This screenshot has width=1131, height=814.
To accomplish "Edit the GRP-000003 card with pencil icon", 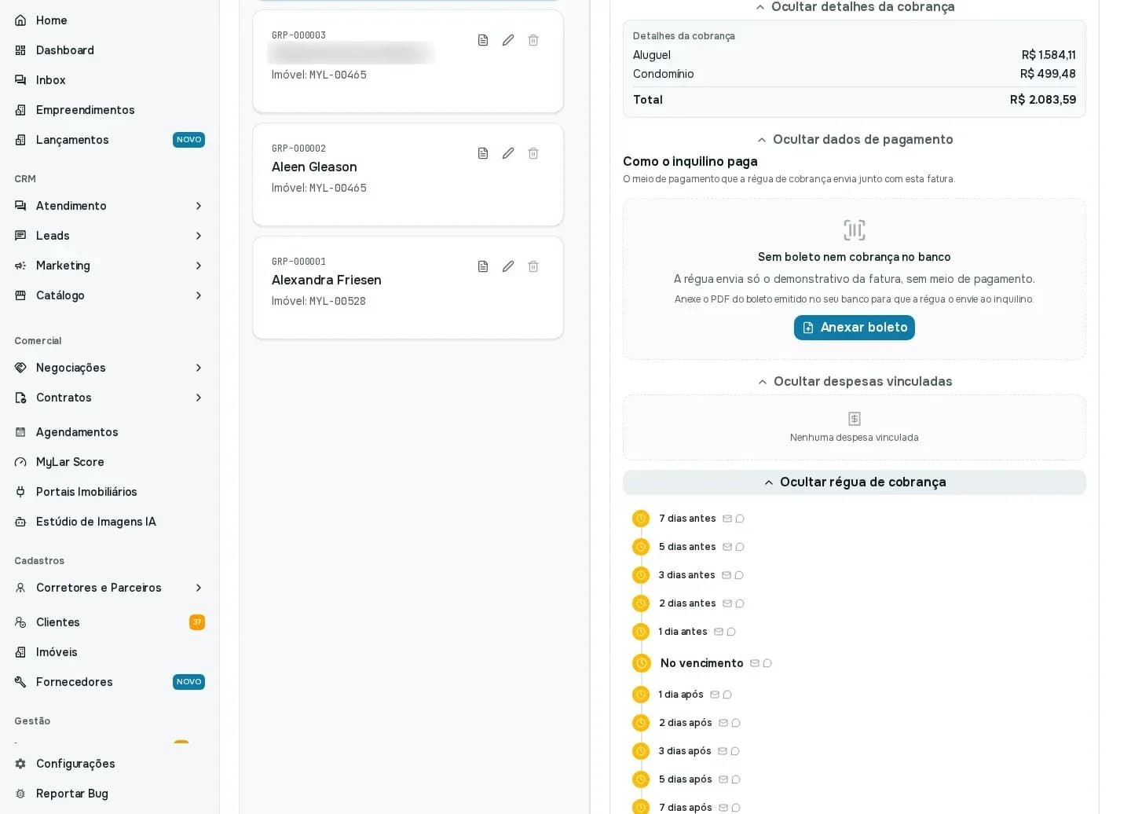I will click(508, 40).
